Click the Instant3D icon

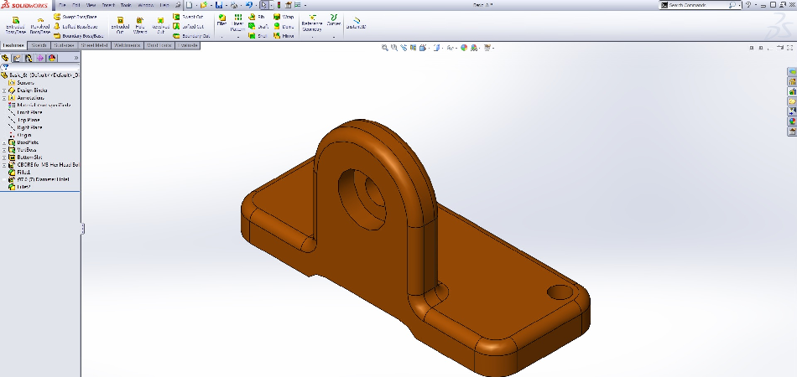click(358, 23)
